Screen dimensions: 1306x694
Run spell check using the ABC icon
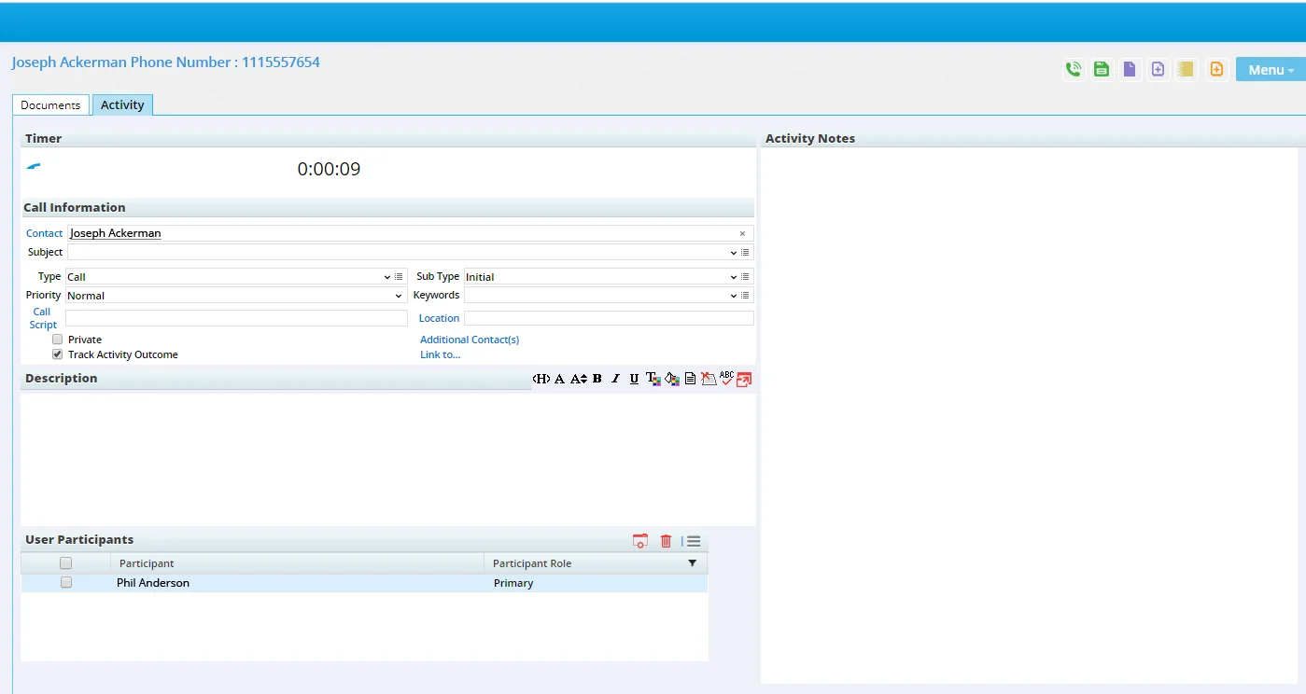726,379
